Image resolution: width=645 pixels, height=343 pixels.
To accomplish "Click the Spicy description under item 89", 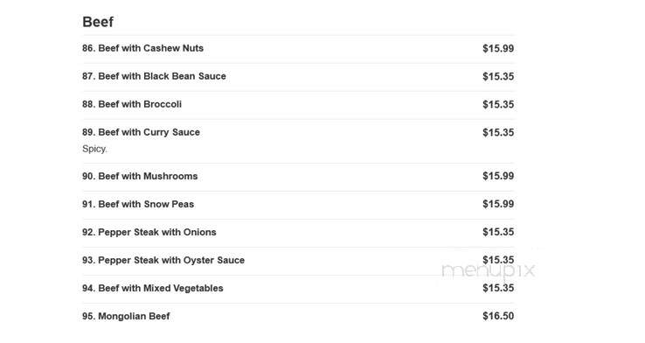I will pyautogui.click(x=94, y=149).
